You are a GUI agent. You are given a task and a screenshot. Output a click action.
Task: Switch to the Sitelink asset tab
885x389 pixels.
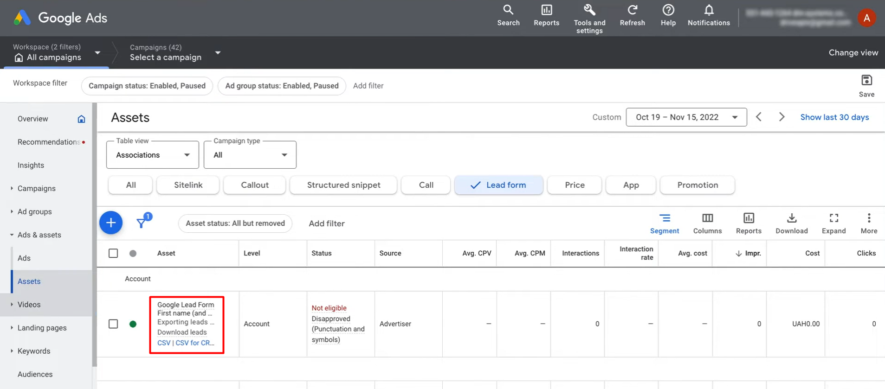click(x=188, y=185)
